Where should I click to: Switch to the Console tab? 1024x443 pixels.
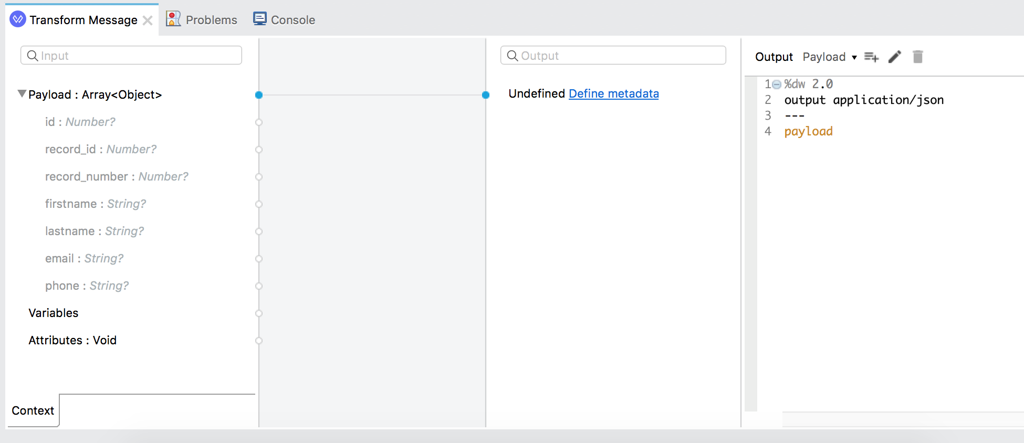292,20
